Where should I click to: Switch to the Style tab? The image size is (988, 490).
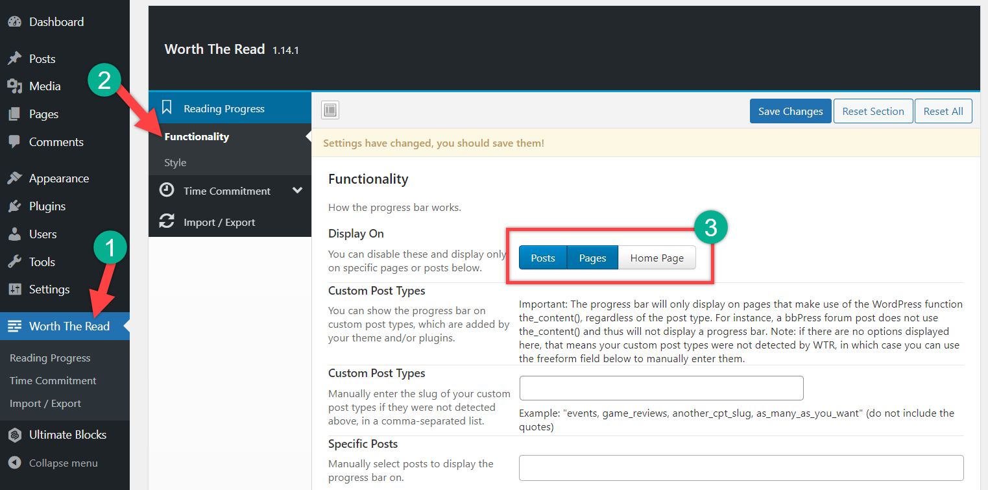[175, 162]
